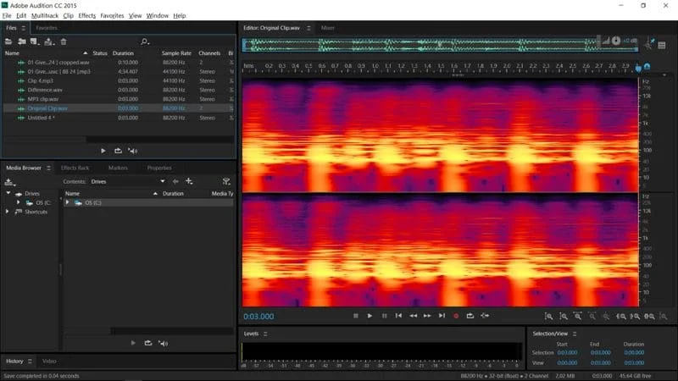Sort files by the Duration column header
This screenshot has height=381, width=678.
[x=123, y=53]
